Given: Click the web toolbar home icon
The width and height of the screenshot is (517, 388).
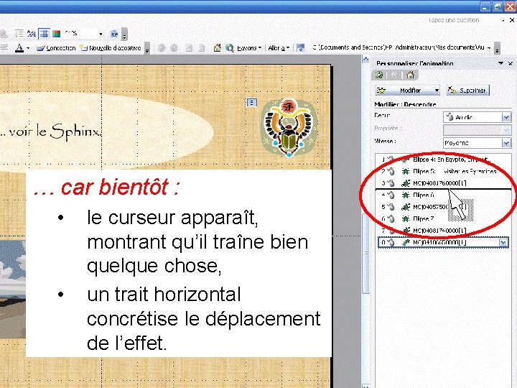Looking at the screenshot, I should [218, 48].
